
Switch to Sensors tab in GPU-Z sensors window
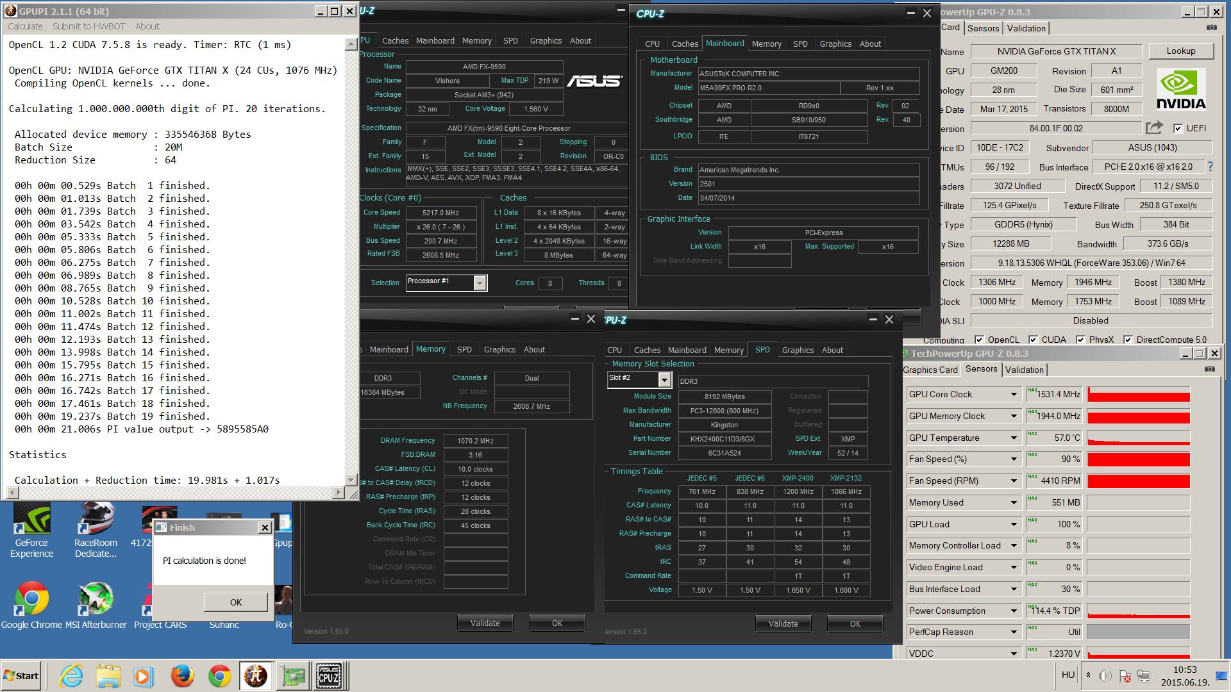981,368
